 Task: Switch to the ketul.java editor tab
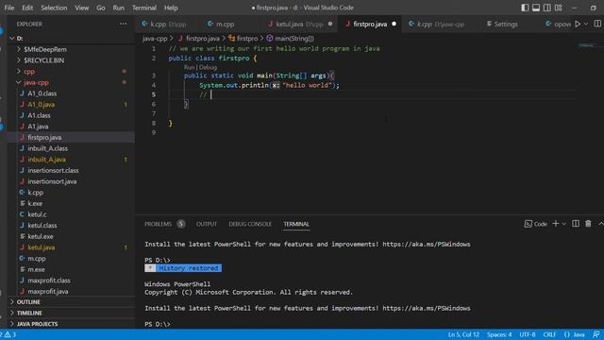(x=299, y=24)
